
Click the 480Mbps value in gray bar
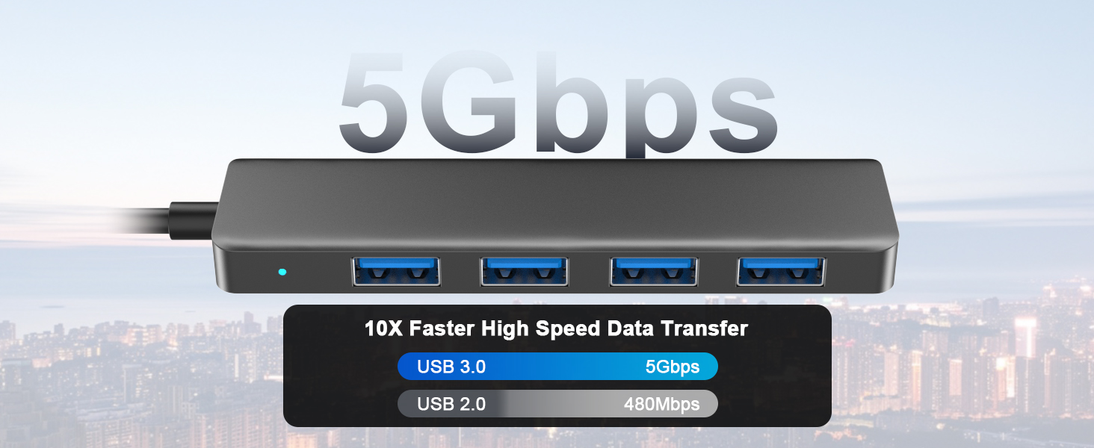(662, 405)
